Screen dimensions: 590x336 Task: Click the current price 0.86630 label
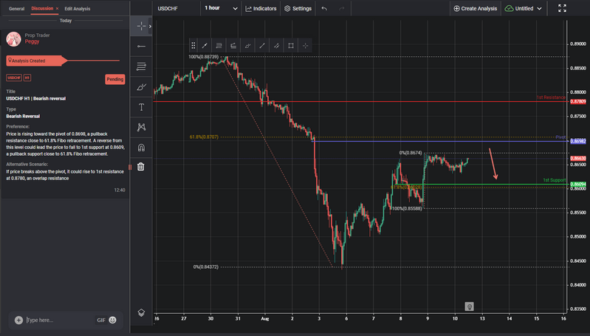[578, 159]
